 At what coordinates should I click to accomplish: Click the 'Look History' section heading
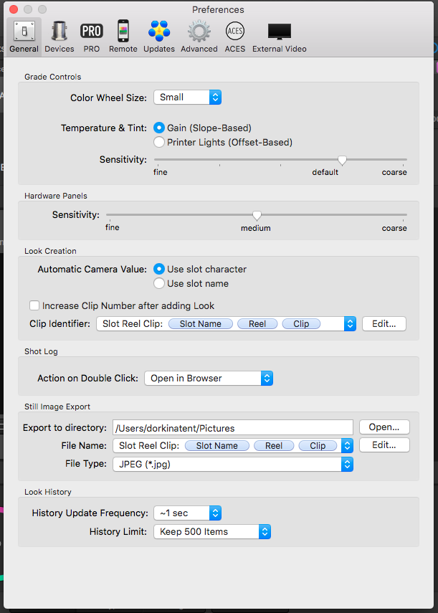47,492
